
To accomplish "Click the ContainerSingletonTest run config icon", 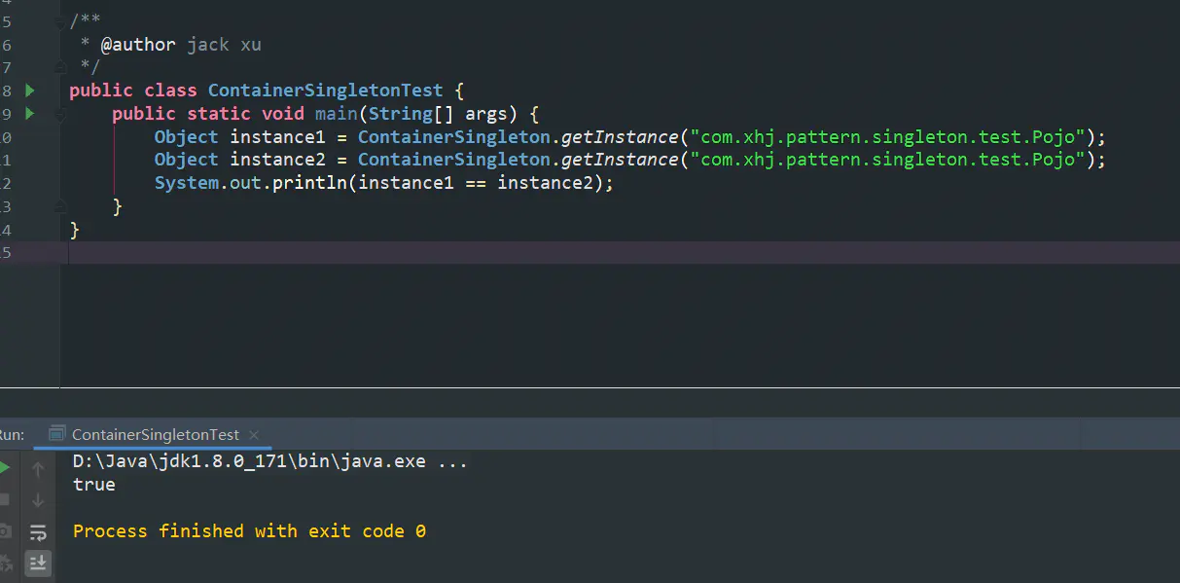I will [x=57, y=434].
